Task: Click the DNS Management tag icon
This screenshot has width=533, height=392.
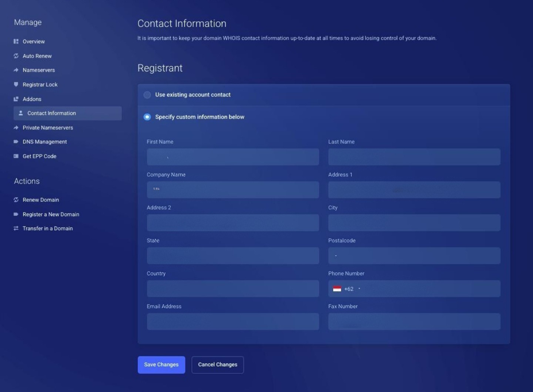Action: coord(16,142)
